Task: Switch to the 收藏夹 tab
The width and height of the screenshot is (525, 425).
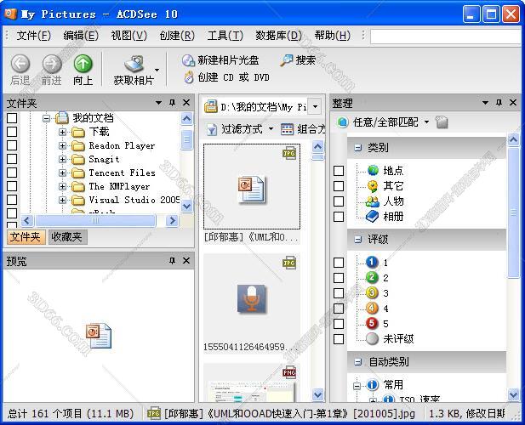Action: tap(67, 237)
